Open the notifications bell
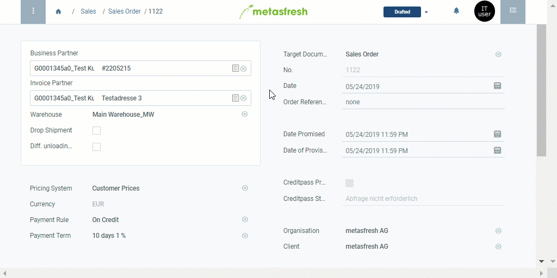The width and height of the screenshot is (557, 278). point(456,11)
